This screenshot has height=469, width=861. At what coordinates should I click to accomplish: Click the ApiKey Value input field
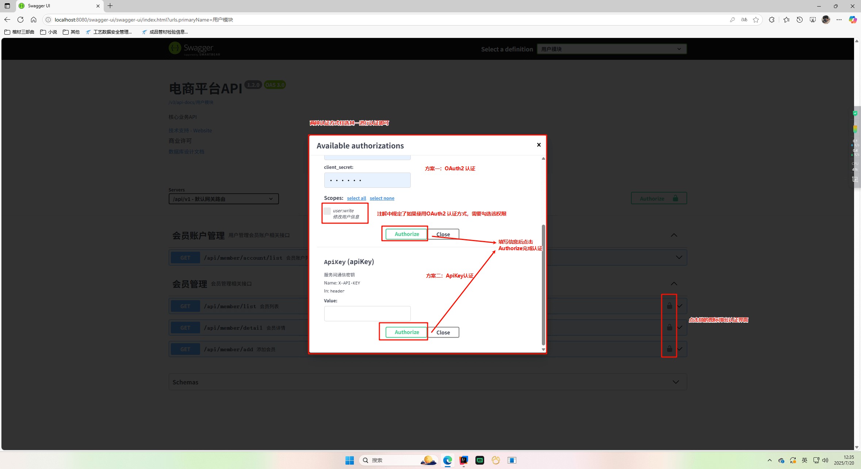click(x=367, y=314)
